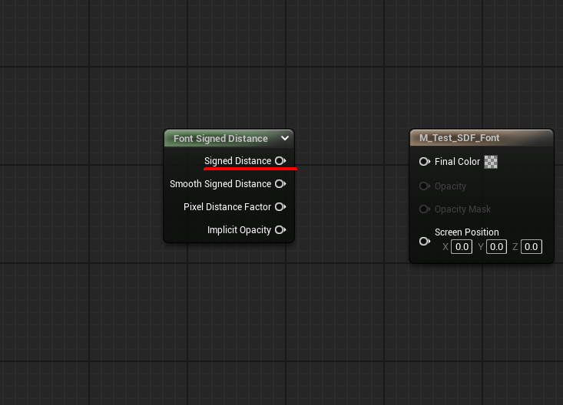Collapse the Font Signed Distance node chevron

285,139
